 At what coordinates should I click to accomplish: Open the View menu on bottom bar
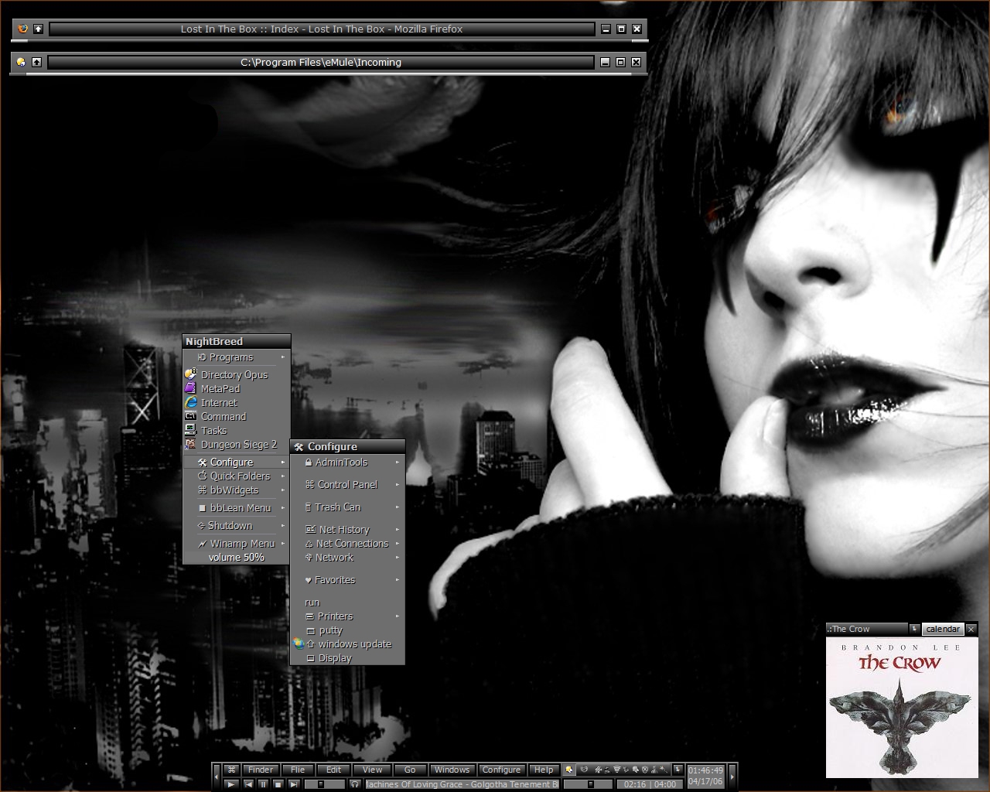(372, 770)
